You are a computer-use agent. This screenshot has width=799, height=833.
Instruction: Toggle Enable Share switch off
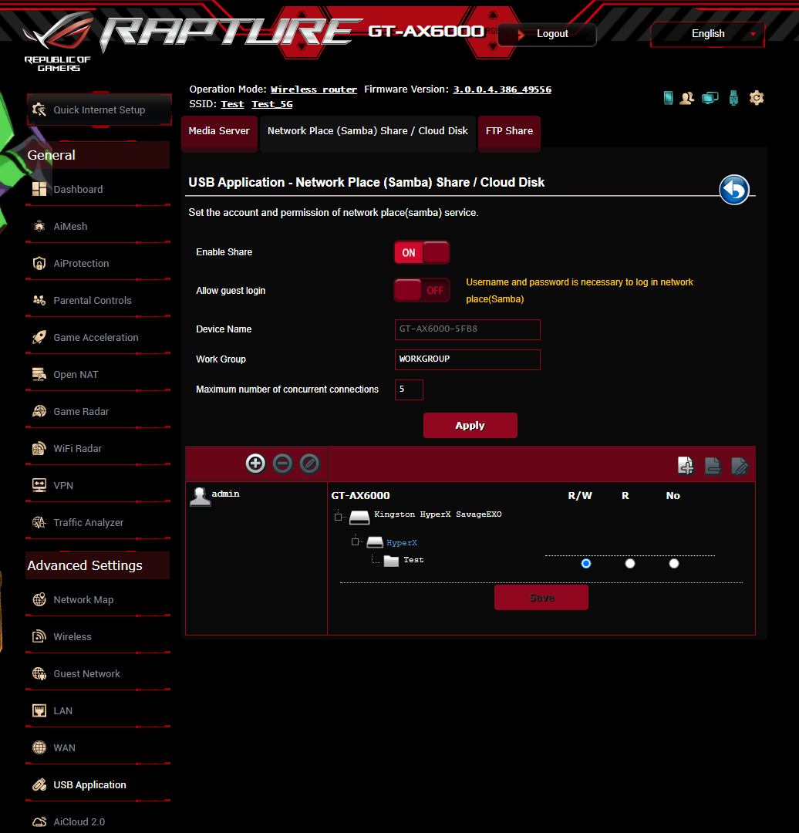pyautogui.click(x=422, y=252)
